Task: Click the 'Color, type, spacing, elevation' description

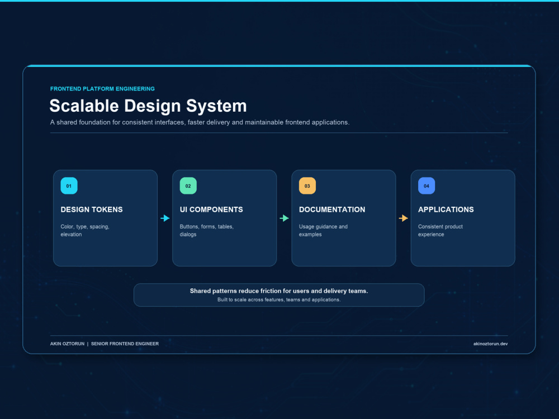Action: coord(85,231)
